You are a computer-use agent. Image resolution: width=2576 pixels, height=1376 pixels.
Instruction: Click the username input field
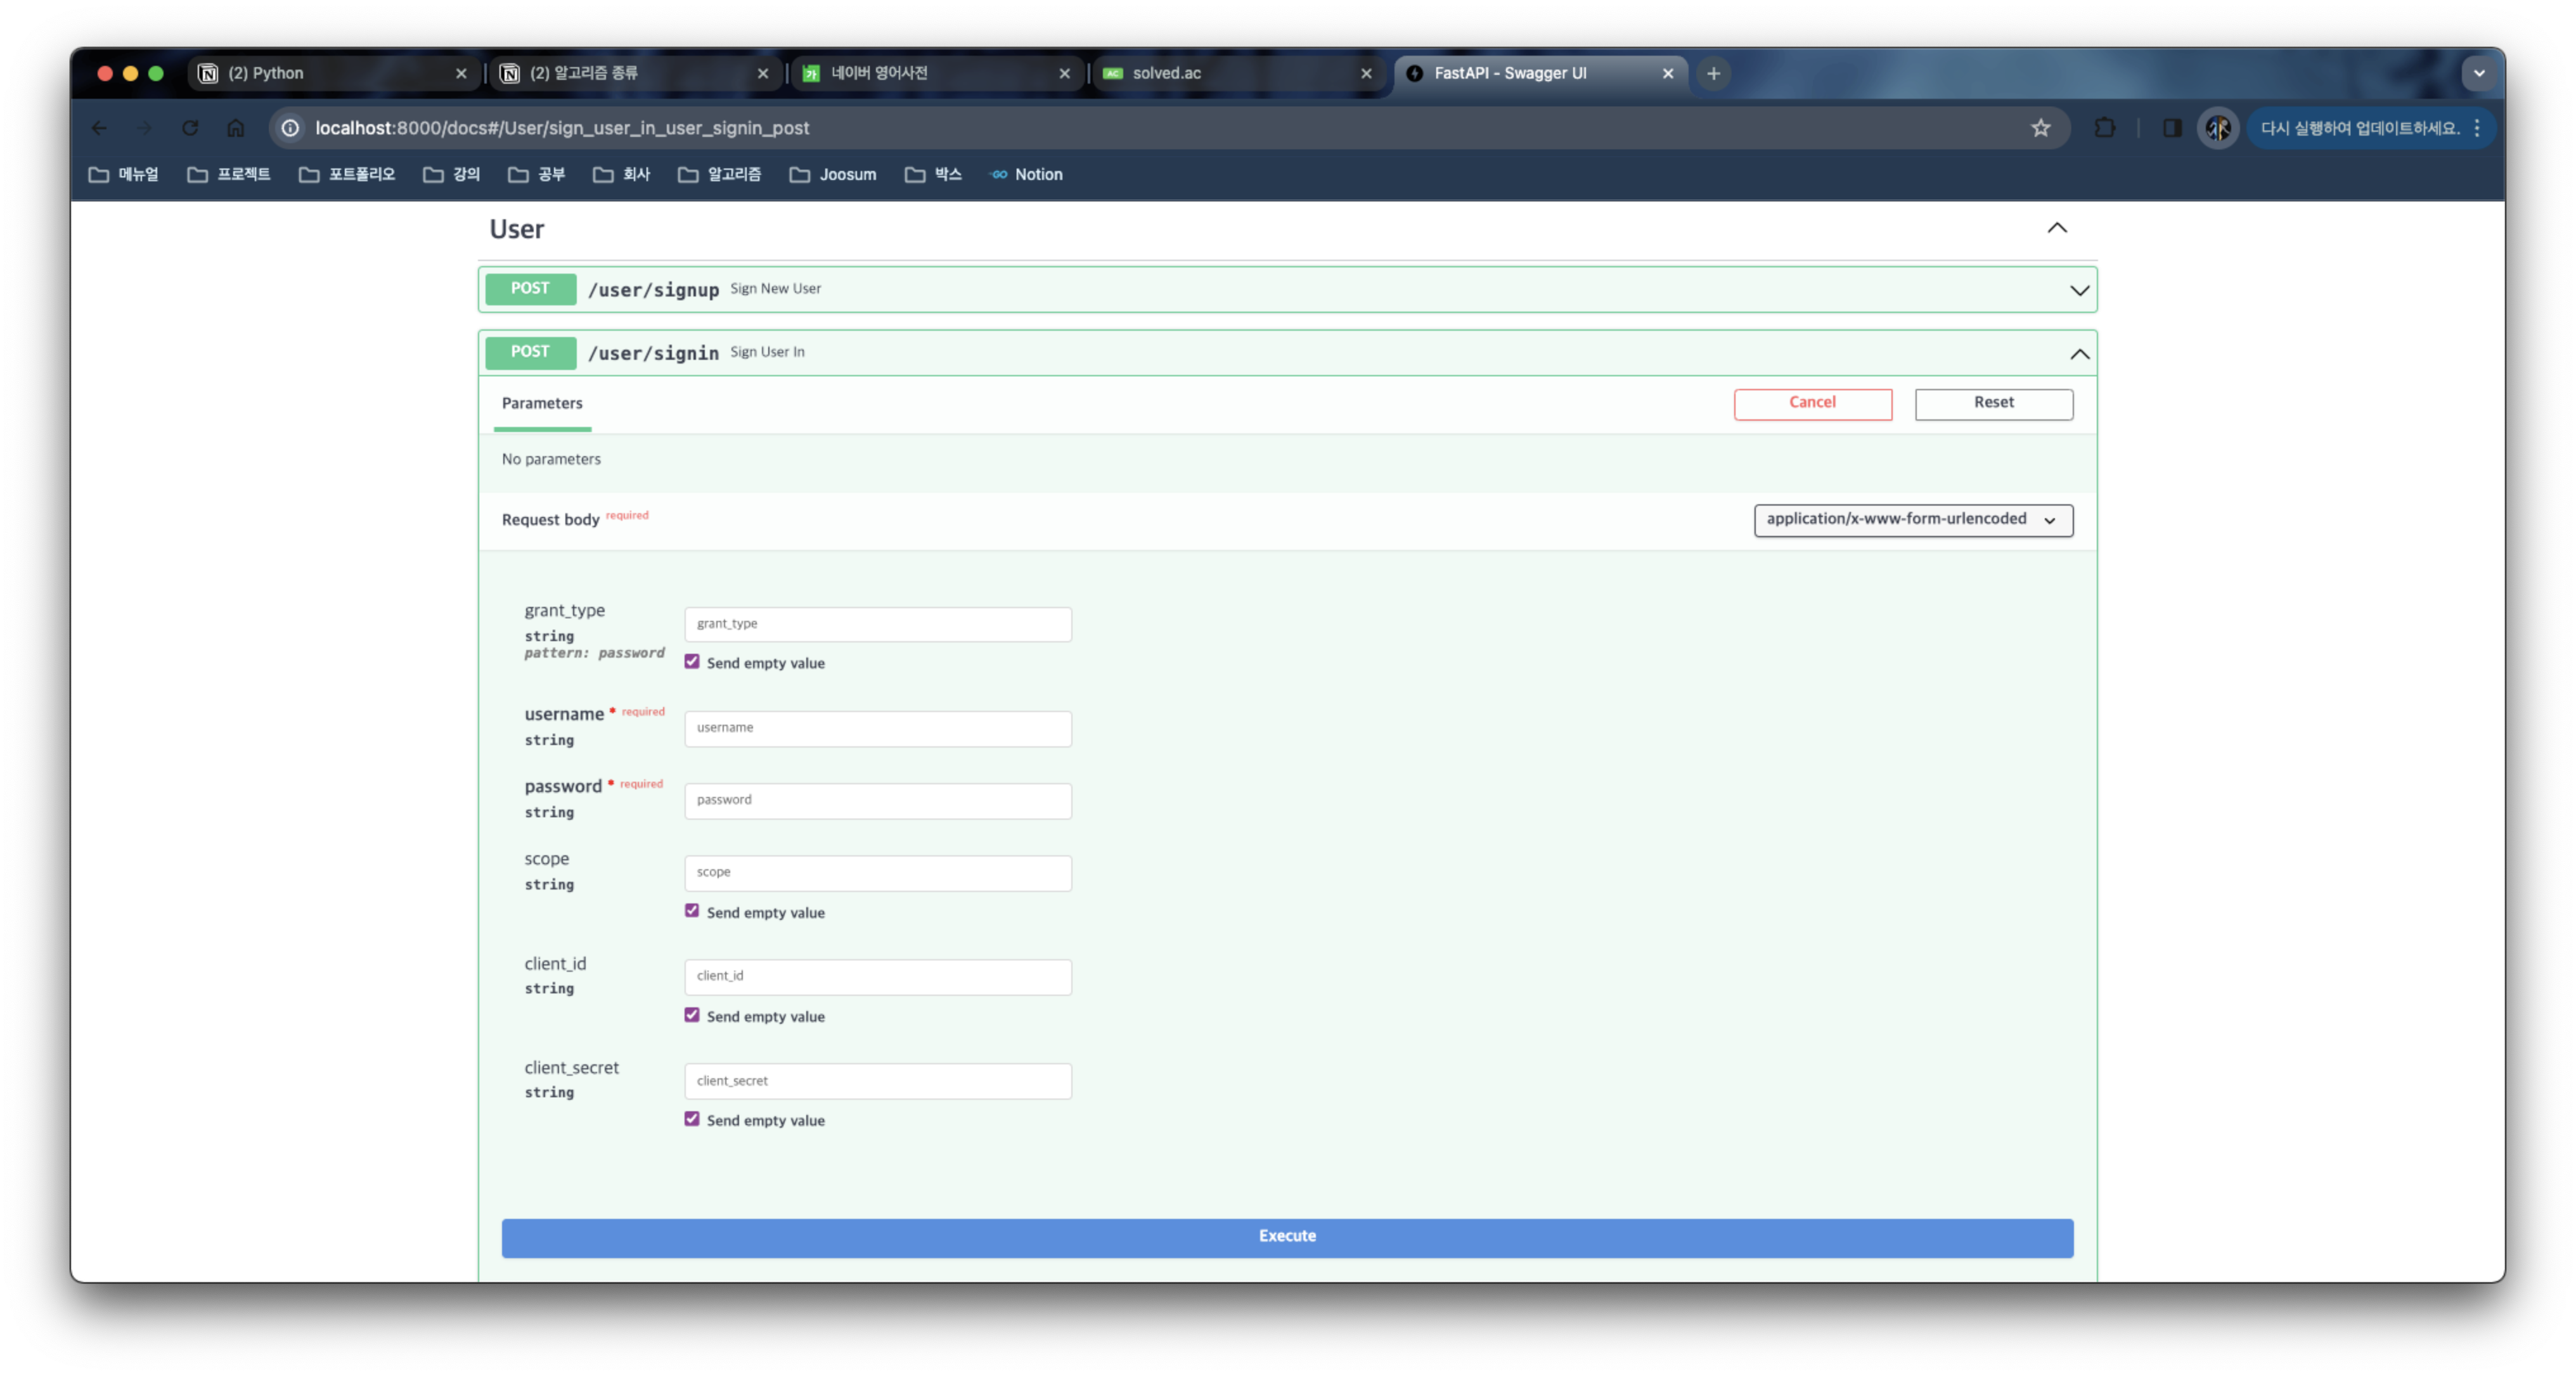(x=877, y=729)
